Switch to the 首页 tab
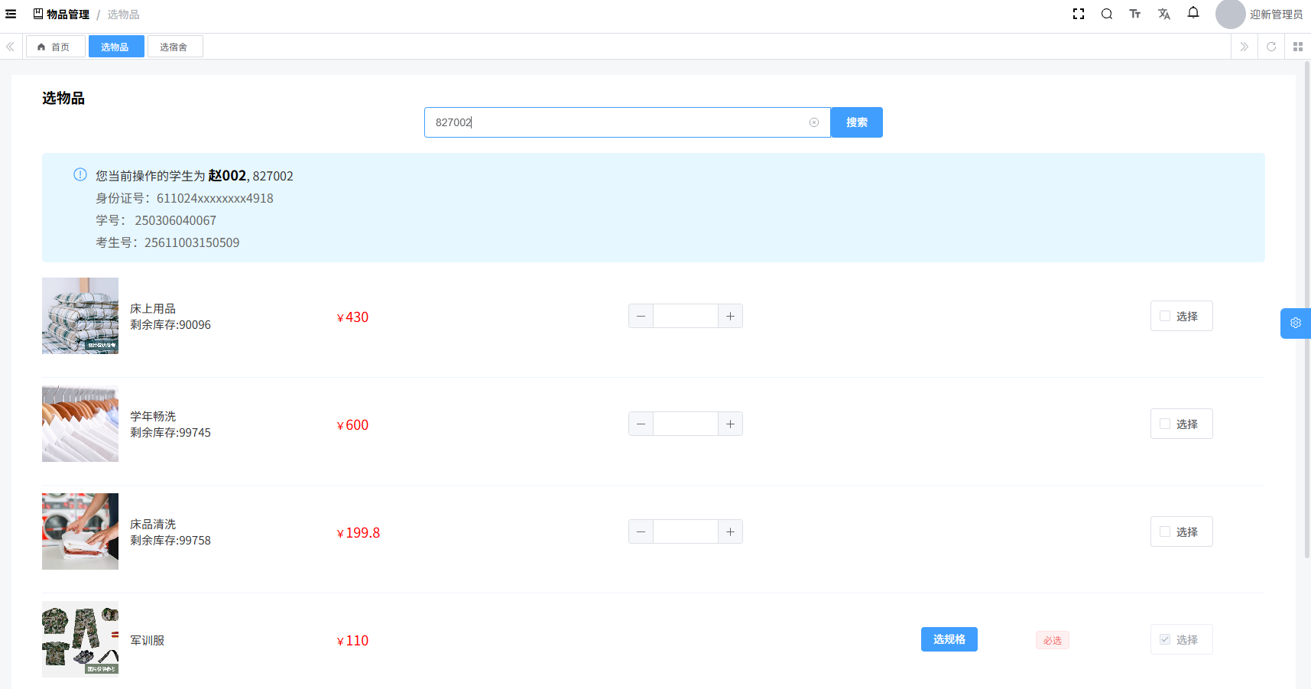Image resolution: width=1311 pixels, height=689 pixels. click(55, 47)
